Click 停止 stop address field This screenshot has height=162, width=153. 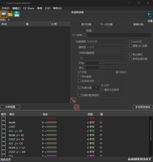click(x=106, y=68)
